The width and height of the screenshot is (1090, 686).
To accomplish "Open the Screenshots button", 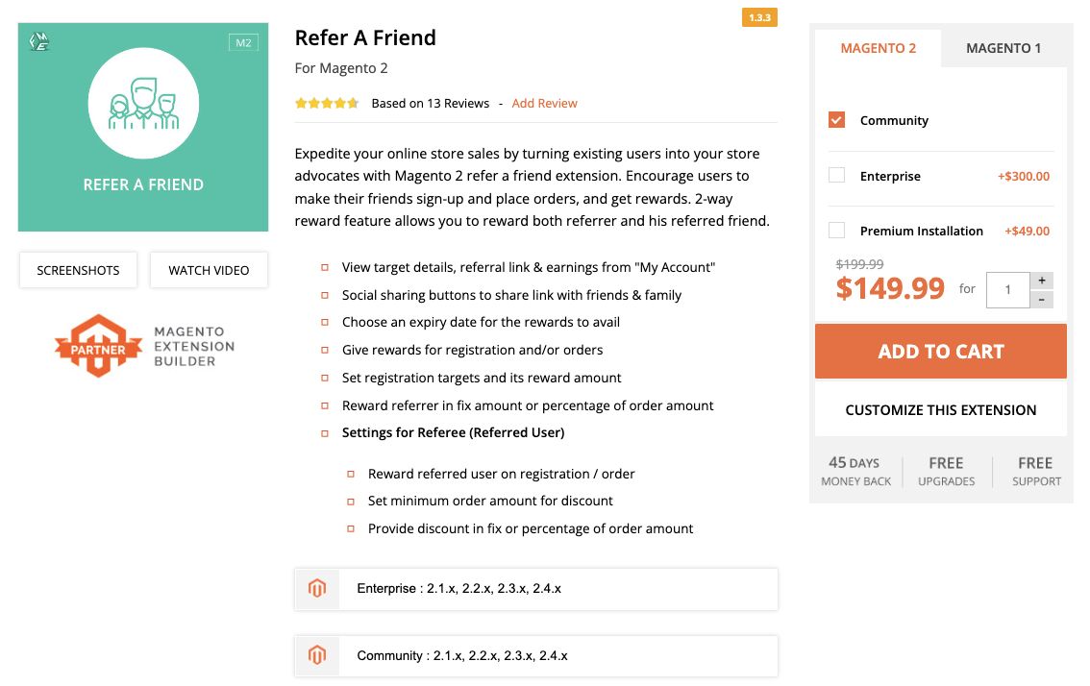I will [x=78, y=270].
